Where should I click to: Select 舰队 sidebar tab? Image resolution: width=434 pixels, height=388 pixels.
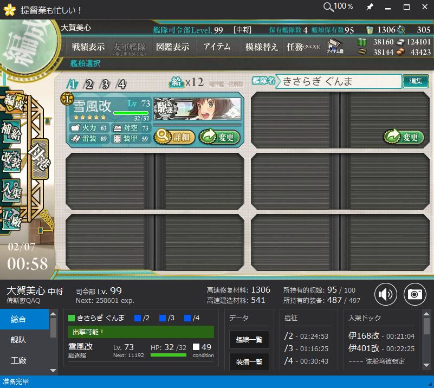pyautogui.click(x=24, y=340)
